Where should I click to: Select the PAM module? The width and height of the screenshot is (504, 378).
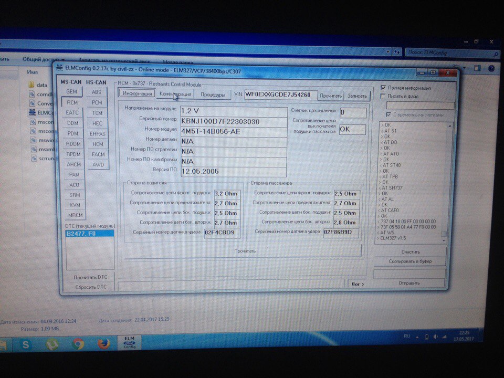point(74,174)
